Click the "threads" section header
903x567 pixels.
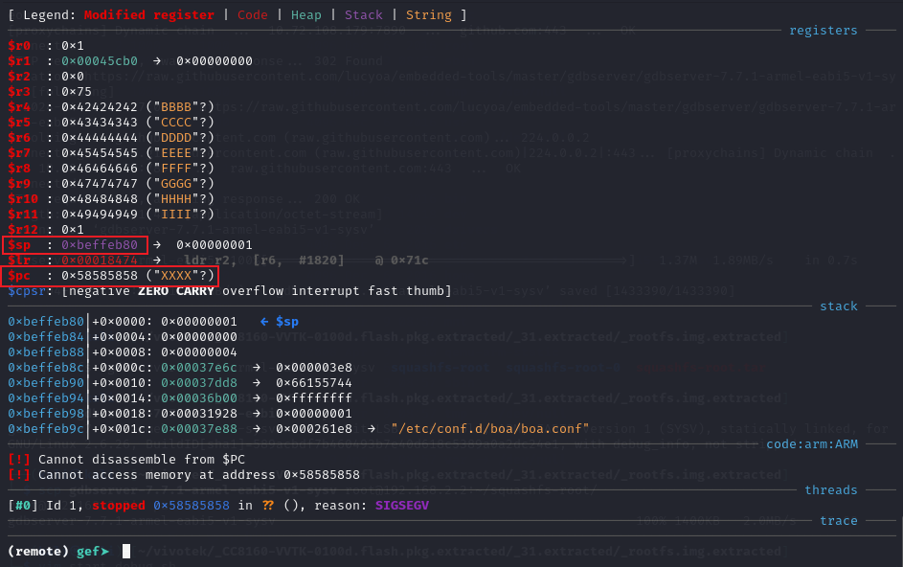[830, 489]
